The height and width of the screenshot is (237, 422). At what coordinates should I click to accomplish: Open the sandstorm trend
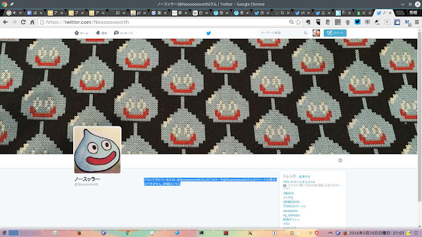coord(290,211)
